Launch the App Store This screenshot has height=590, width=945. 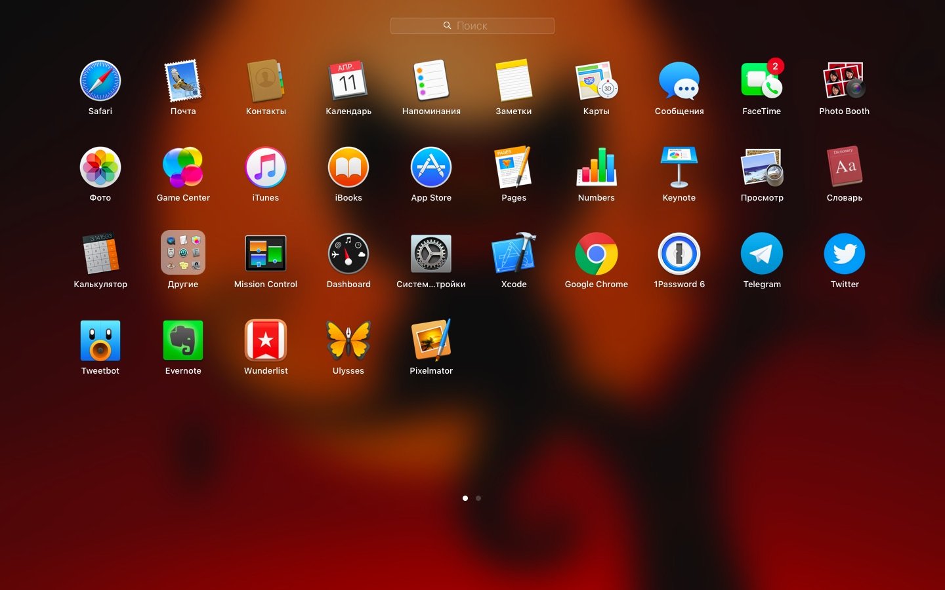pyautogui.click(x=431, y=168)
